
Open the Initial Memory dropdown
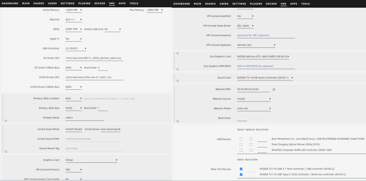(x=74, y=10)
